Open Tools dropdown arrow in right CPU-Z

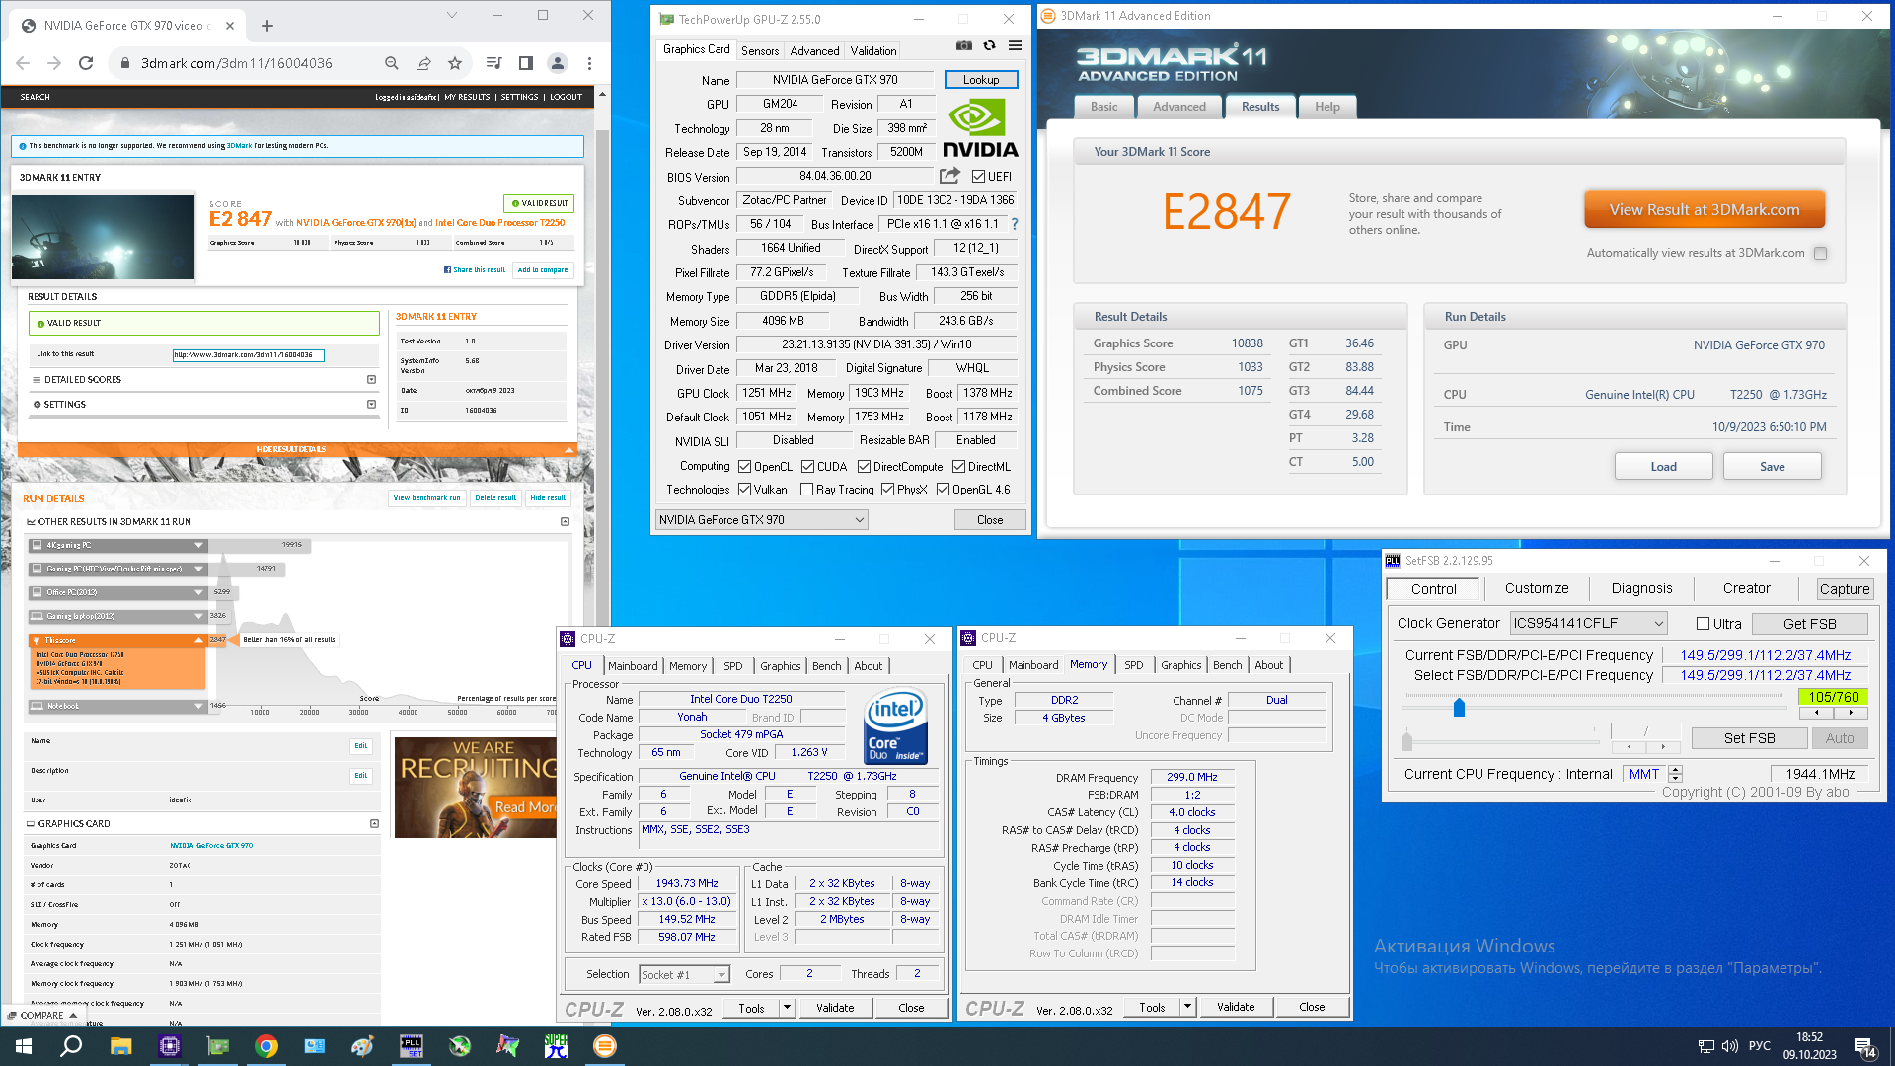1187,1007
